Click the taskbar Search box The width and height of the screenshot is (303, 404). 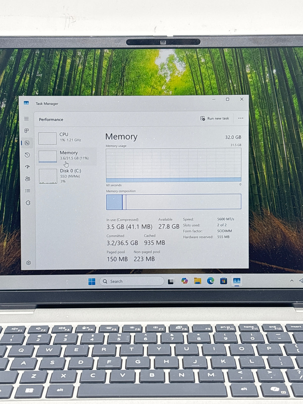pyautogui.click(x=132, y=281)
